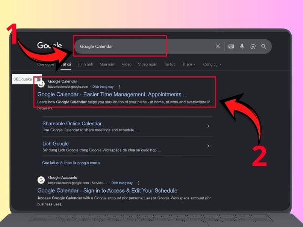Click the https://accounts.google.com URL text
Viewport: 303px width, 227px height.
(78, 183)
